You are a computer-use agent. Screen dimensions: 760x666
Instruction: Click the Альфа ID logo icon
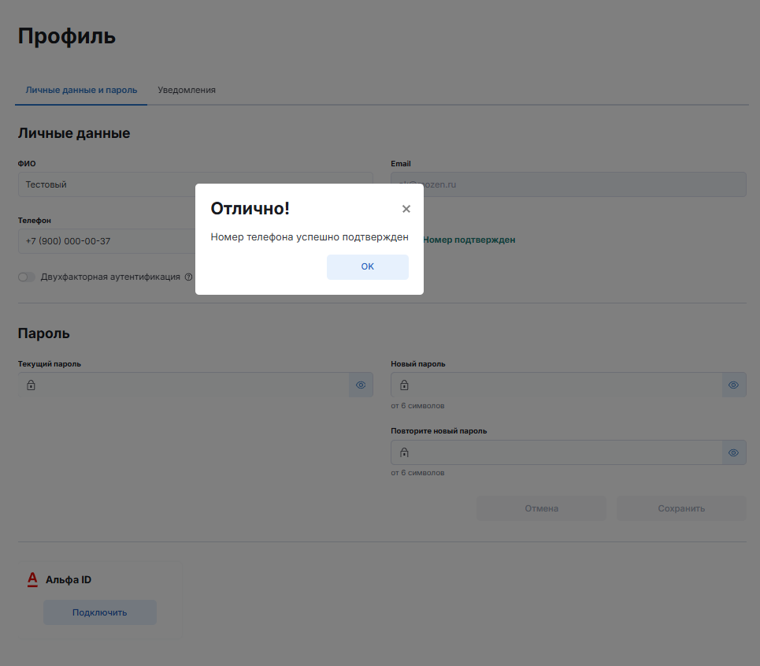point(32,579)
